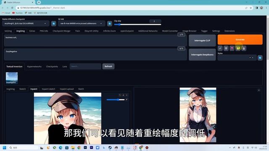Screen dimensions: 269x151
Task: Open the Settings tab
Action: [216, 31]
